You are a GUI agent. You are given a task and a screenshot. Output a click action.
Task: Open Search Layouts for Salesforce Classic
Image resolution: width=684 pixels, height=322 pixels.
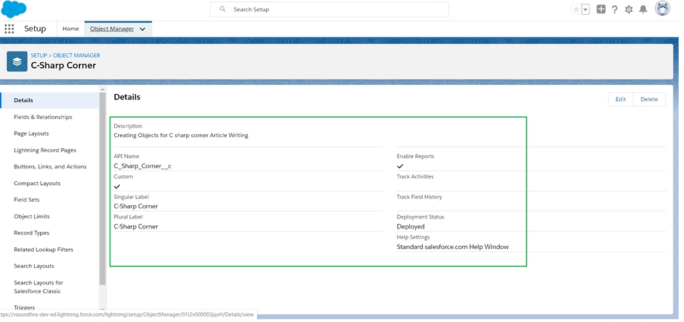tap(38, 287)
